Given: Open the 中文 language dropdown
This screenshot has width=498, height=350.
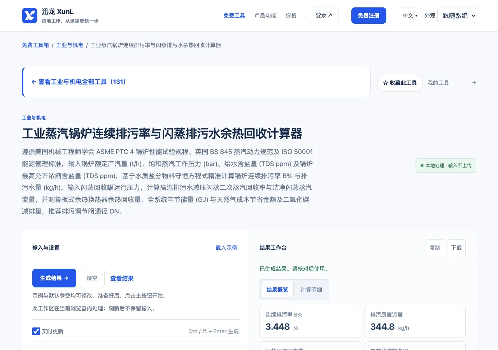Looking at the screenshot, I should pyautogui.click(x=410, y=16).
